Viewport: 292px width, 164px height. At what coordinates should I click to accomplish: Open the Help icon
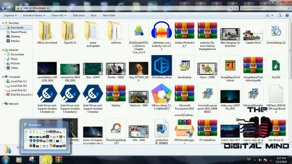pyautogui.click(x=287, y=15)
